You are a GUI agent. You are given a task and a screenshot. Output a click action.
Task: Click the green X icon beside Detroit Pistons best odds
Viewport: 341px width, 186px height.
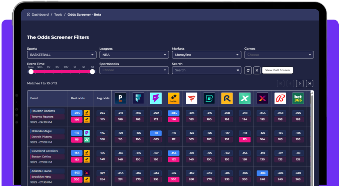pyautogui.click(x=87, y=140)
